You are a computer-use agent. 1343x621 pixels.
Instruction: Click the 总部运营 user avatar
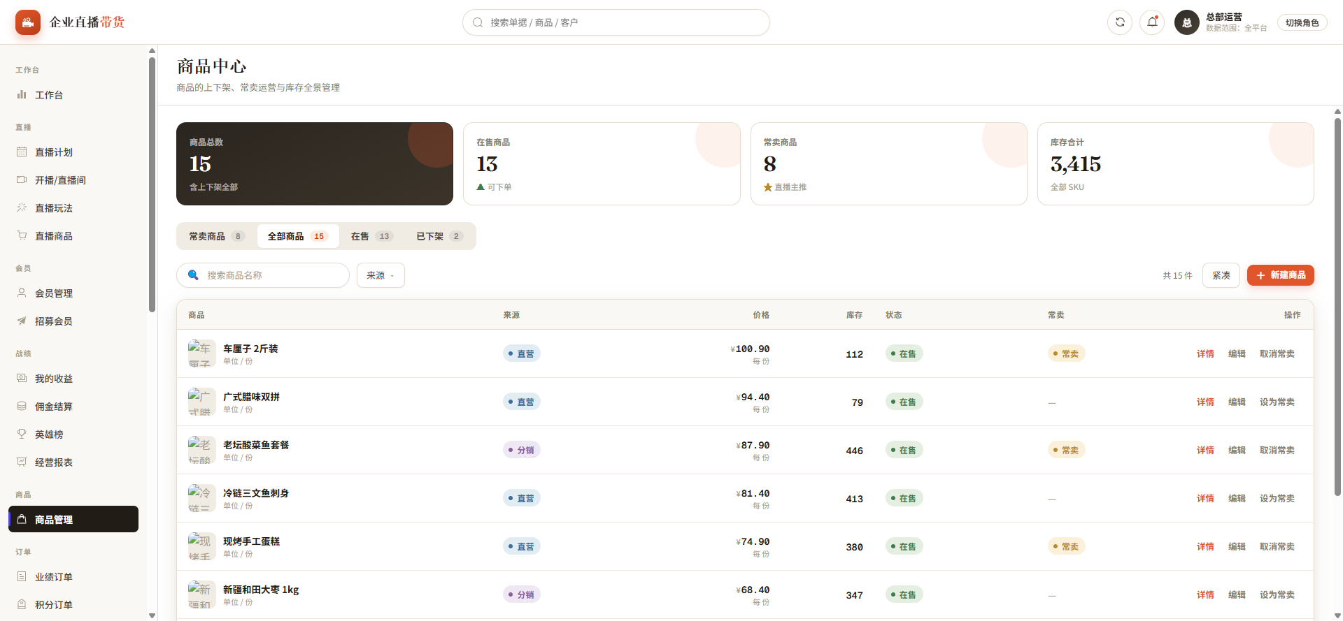coord(1187,22)
